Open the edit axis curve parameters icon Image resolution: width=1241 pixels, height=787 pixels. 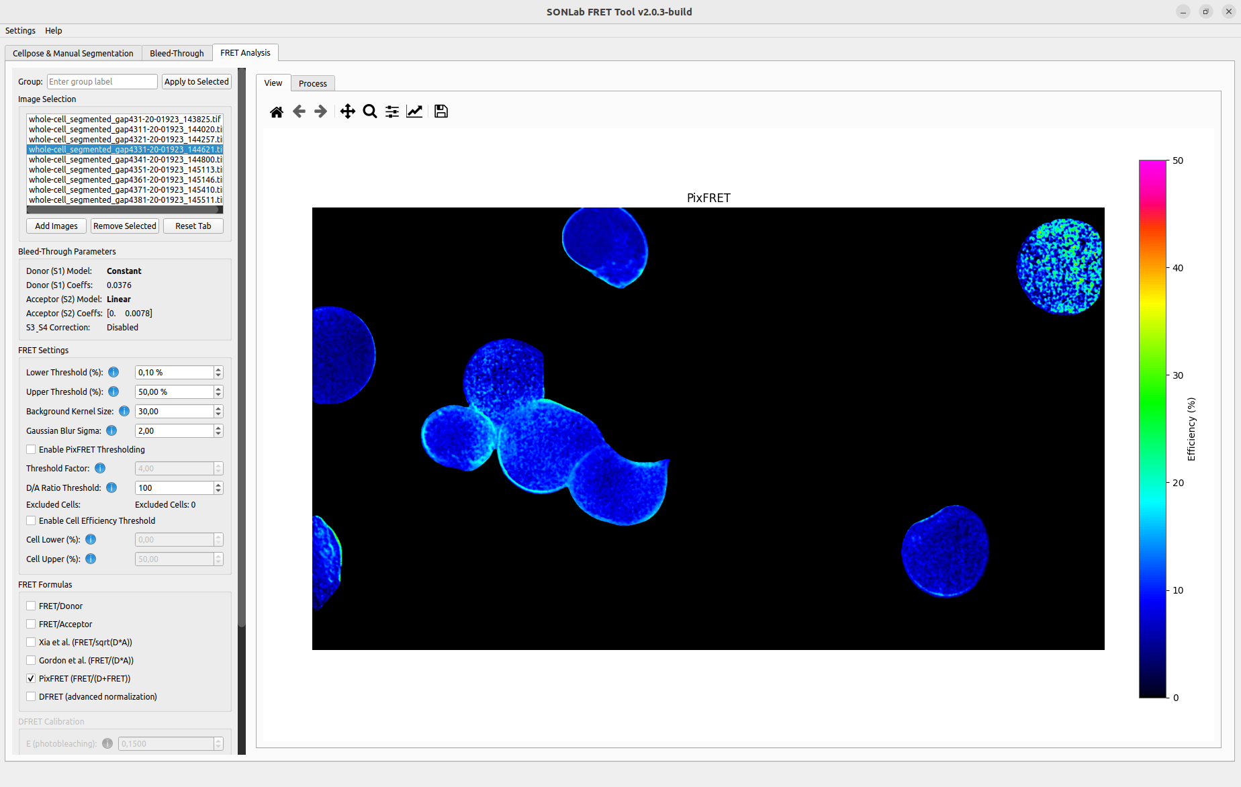tap(414, 111)
